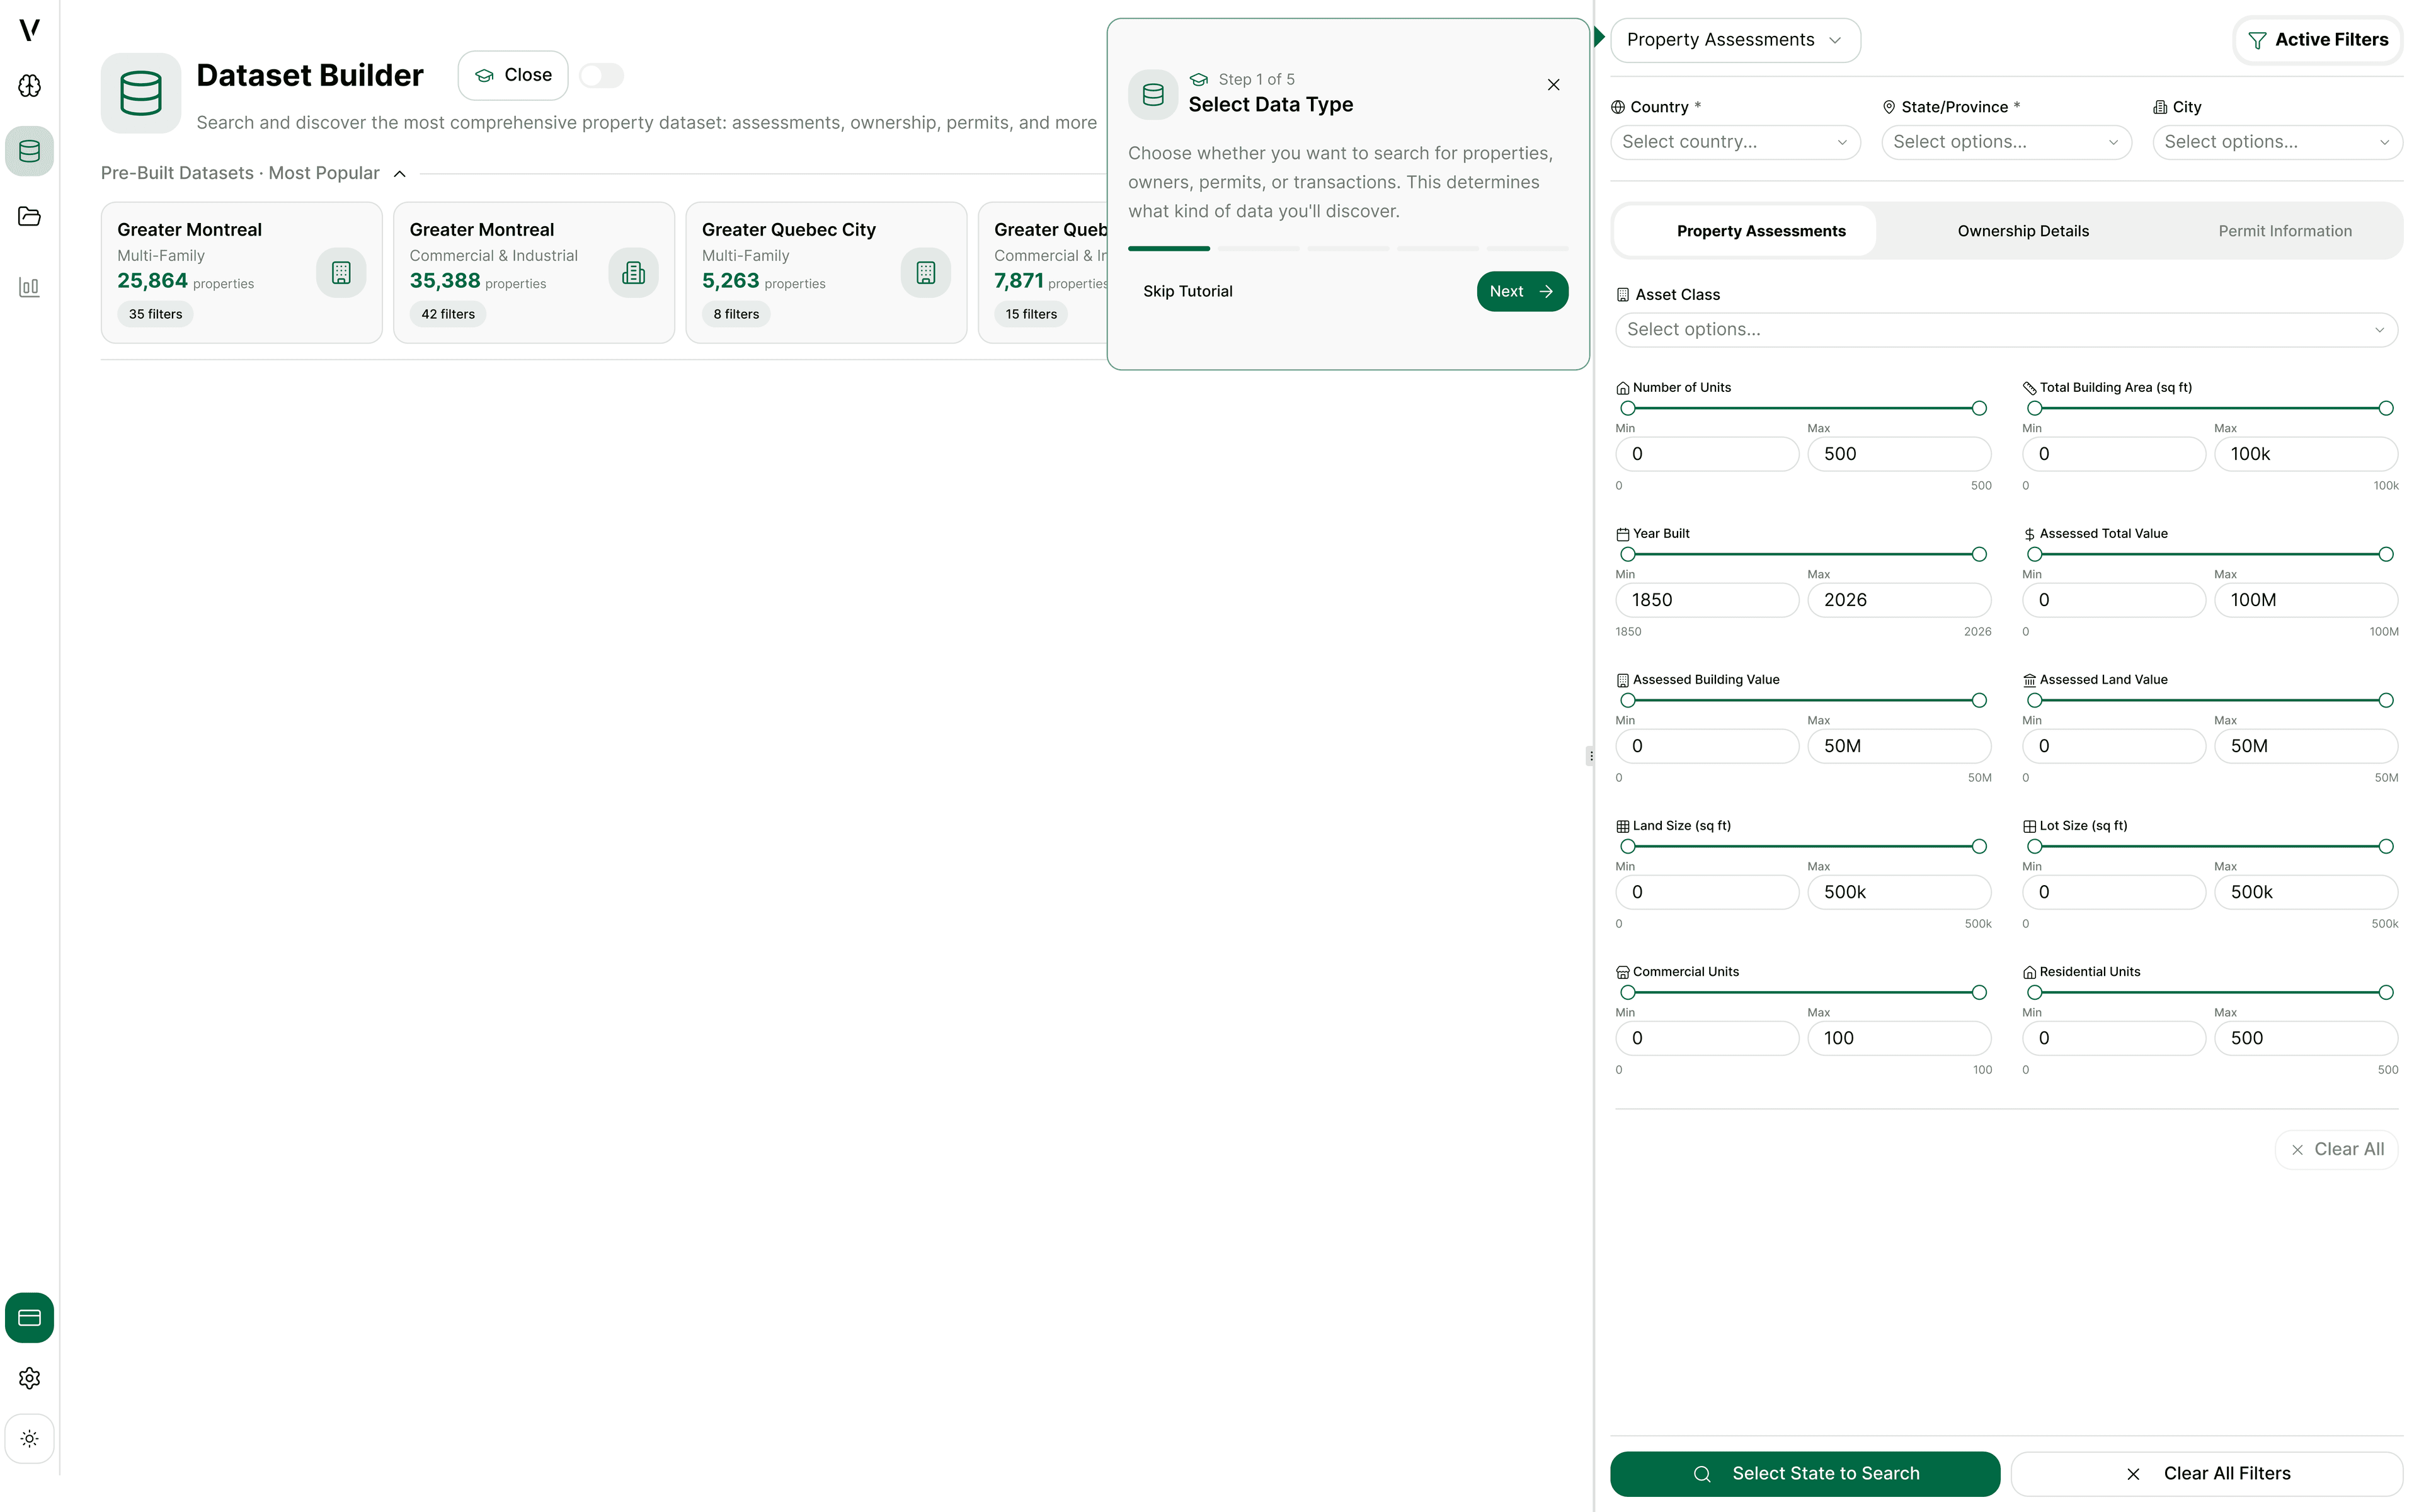Viewport: 2419px width, 1512px height.
Task: Switch to Ownership Details tab
Action: click(x=2022, y=231)
